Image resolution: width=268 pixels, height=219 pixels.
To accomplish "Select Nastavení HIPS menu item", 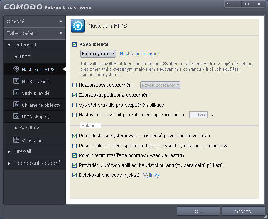I will [35, 69].
